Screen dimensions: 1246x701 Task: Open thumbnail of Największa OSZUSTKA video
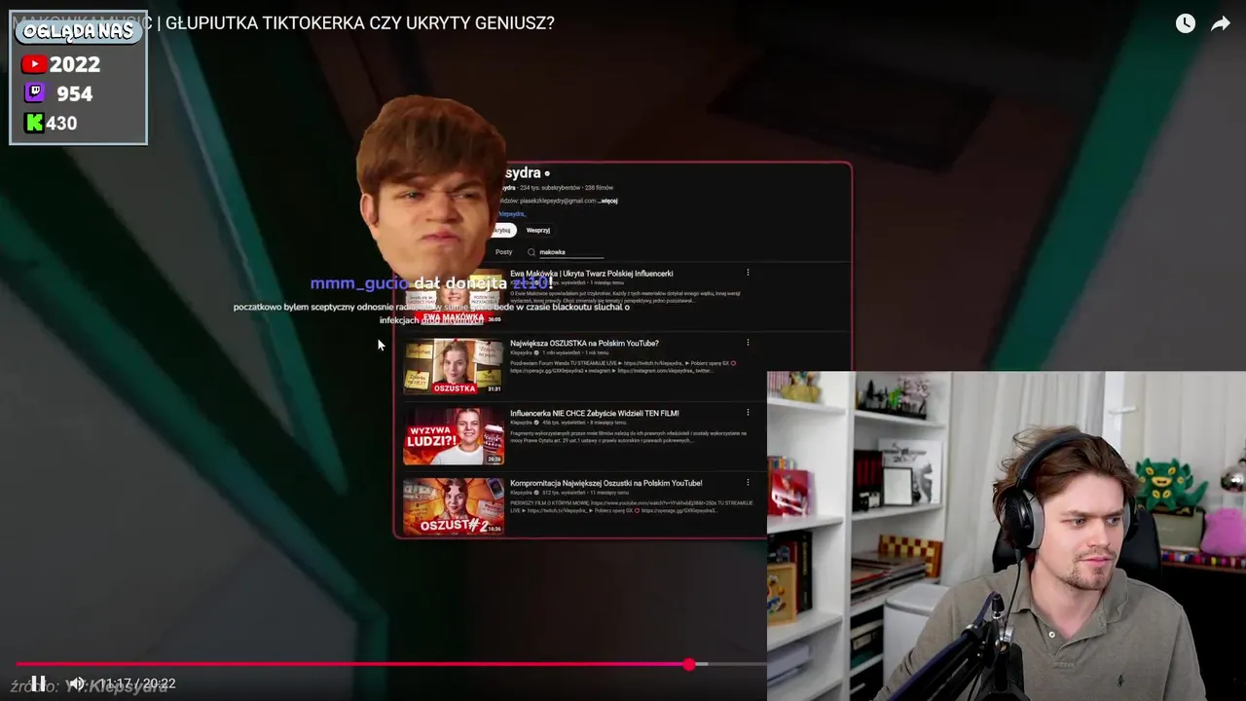point(454,366)
